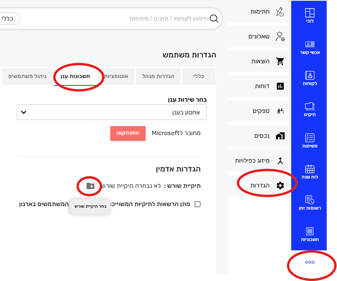Open the מיזוג כפילויות menu entry
Image resolution: width=337 pixels, height=281 pixels.
click(260, 161)
